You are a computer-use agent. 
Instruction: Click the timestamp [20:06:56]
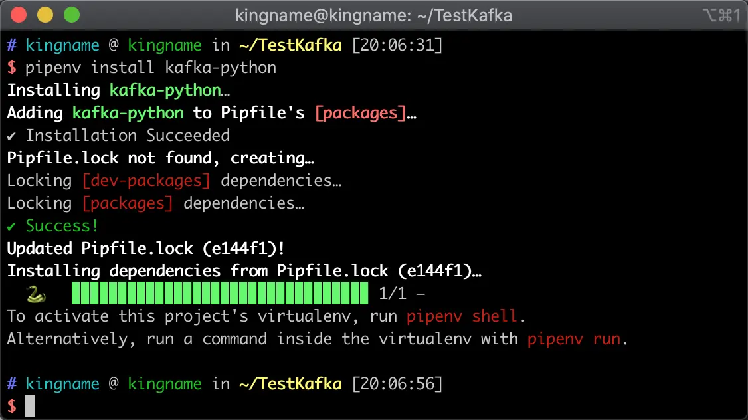397,383
